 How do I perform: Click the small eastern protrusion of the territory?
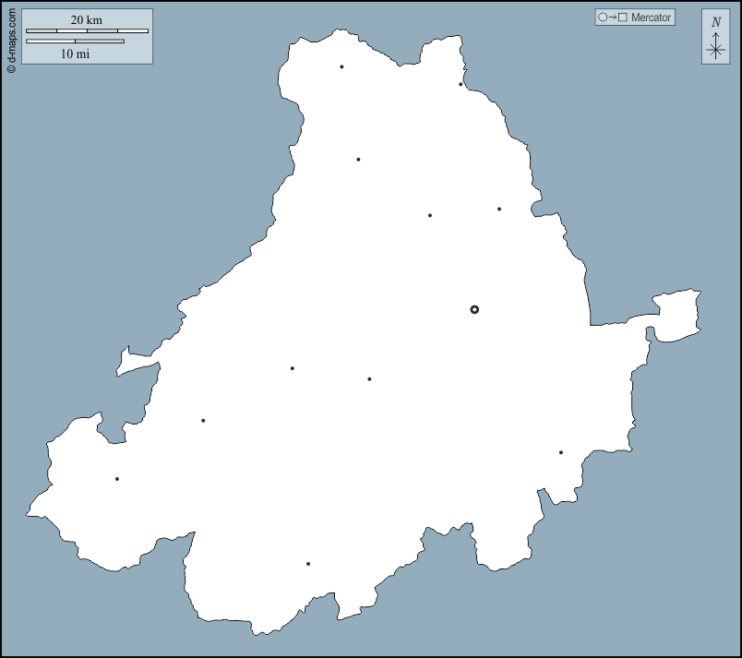tap(676, 314)
